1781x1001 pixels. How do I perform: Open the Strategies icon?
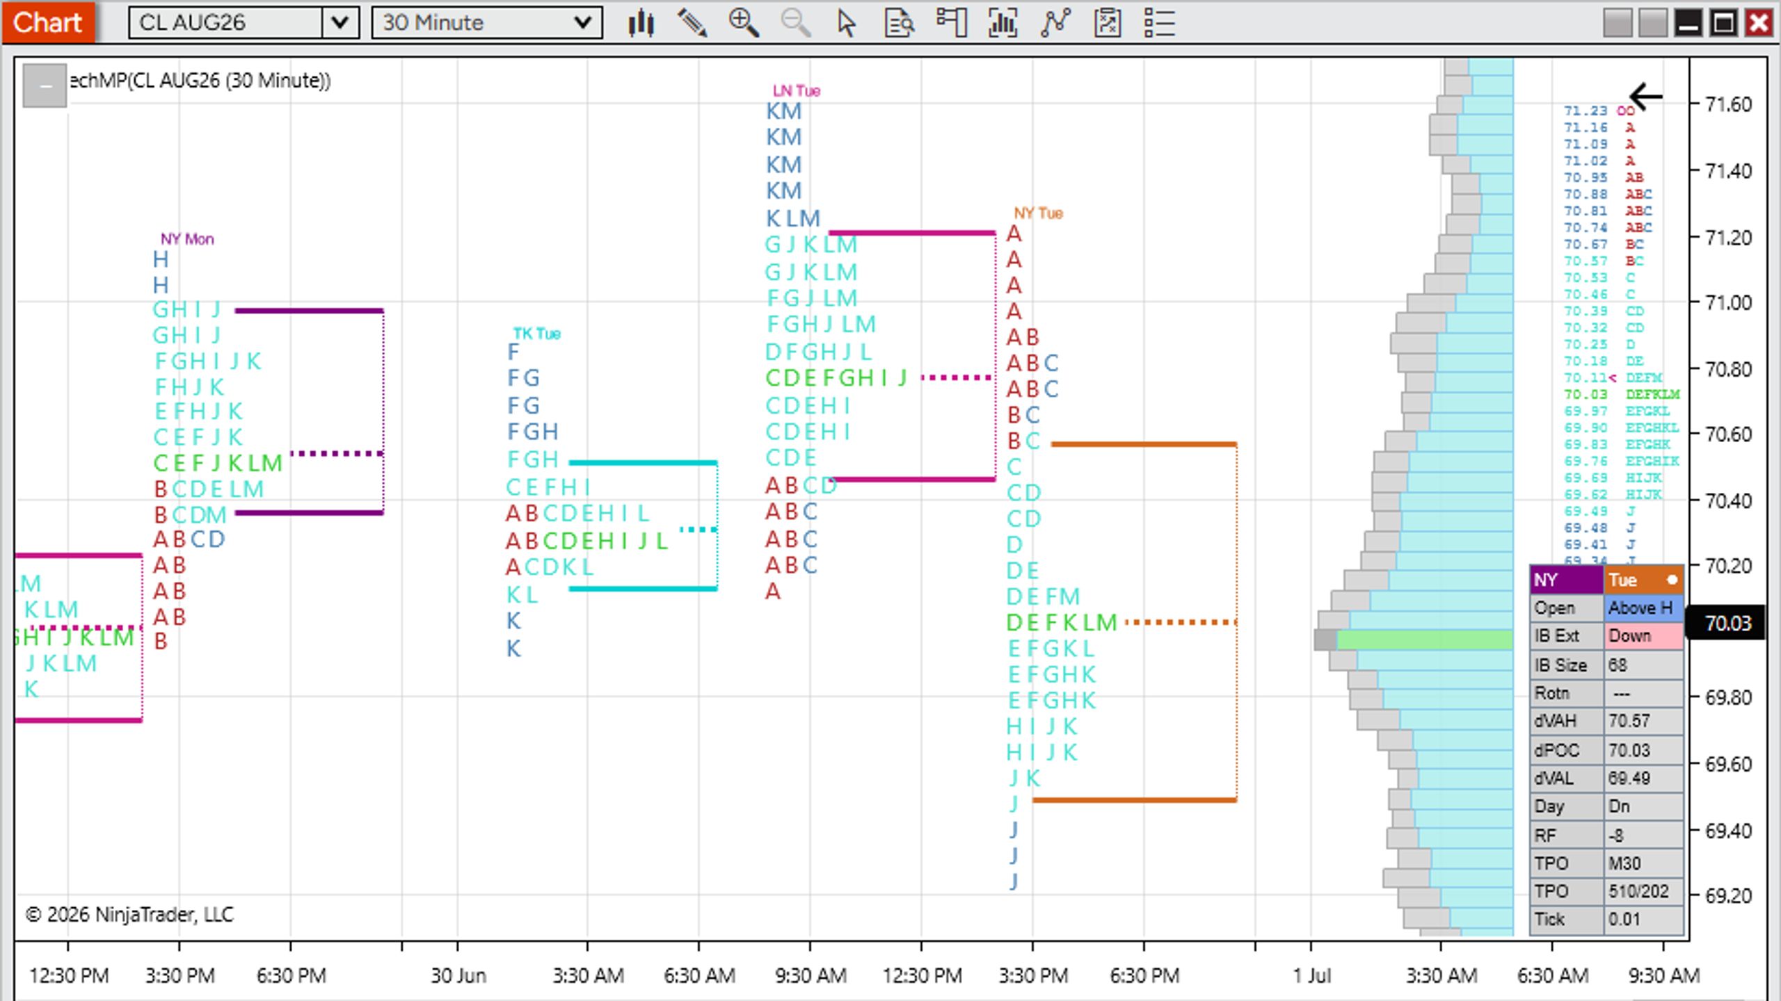click(x=1055, y=23)
